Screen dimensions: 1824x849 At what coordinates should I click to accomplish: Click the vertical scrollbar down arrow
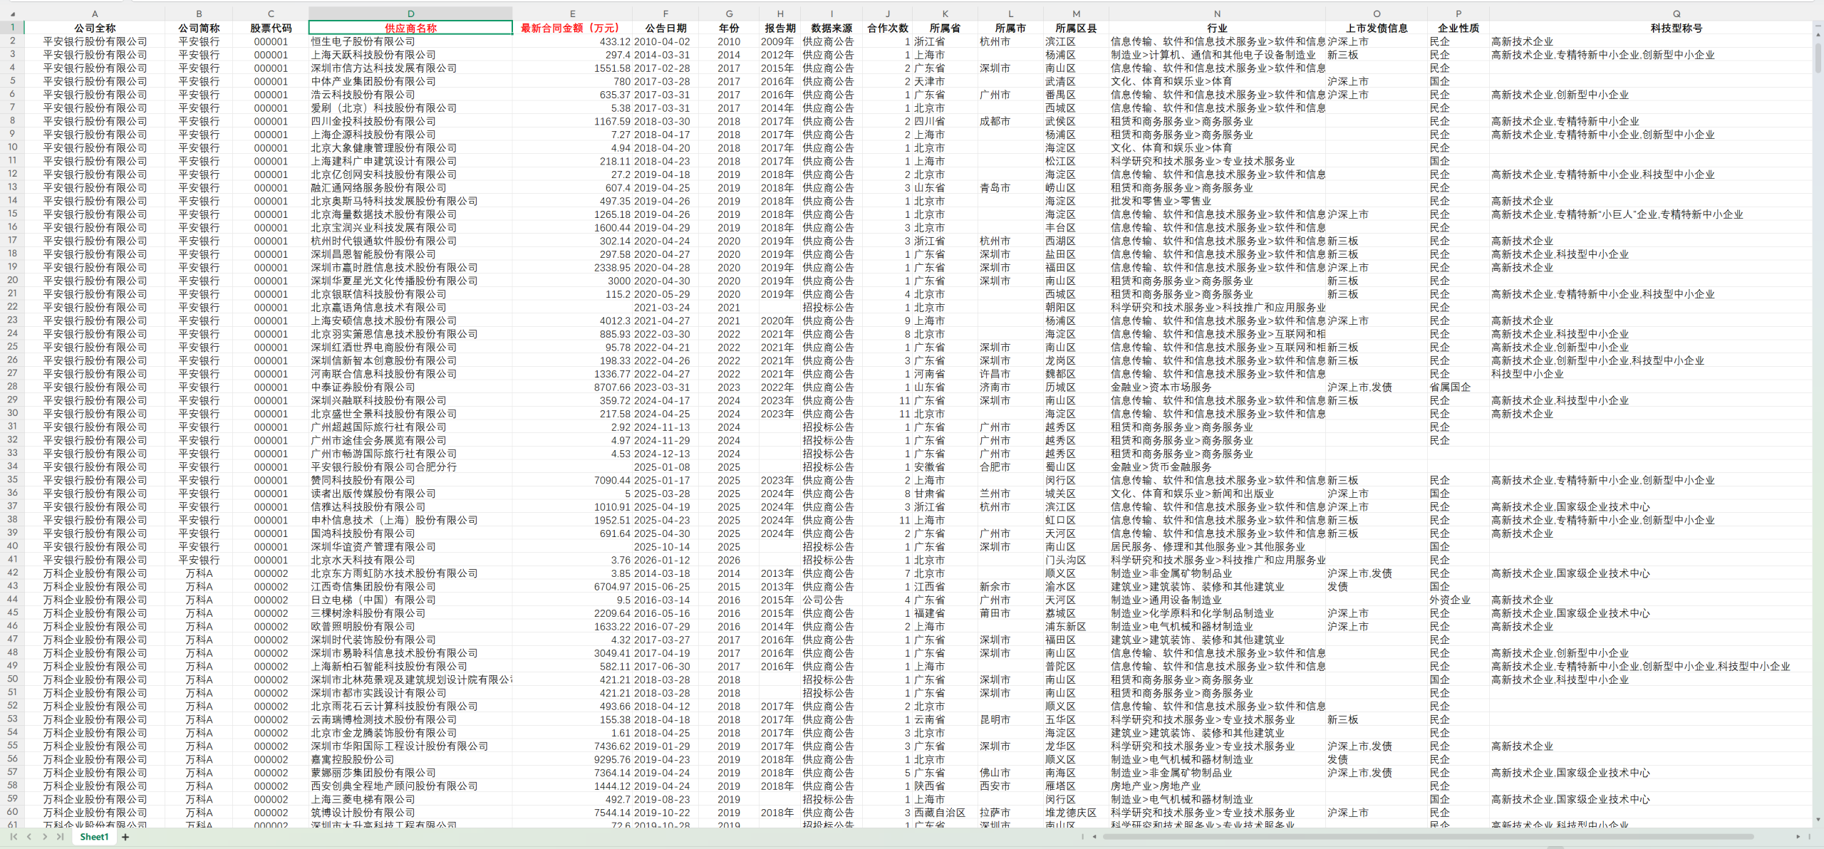(1818, 819)
